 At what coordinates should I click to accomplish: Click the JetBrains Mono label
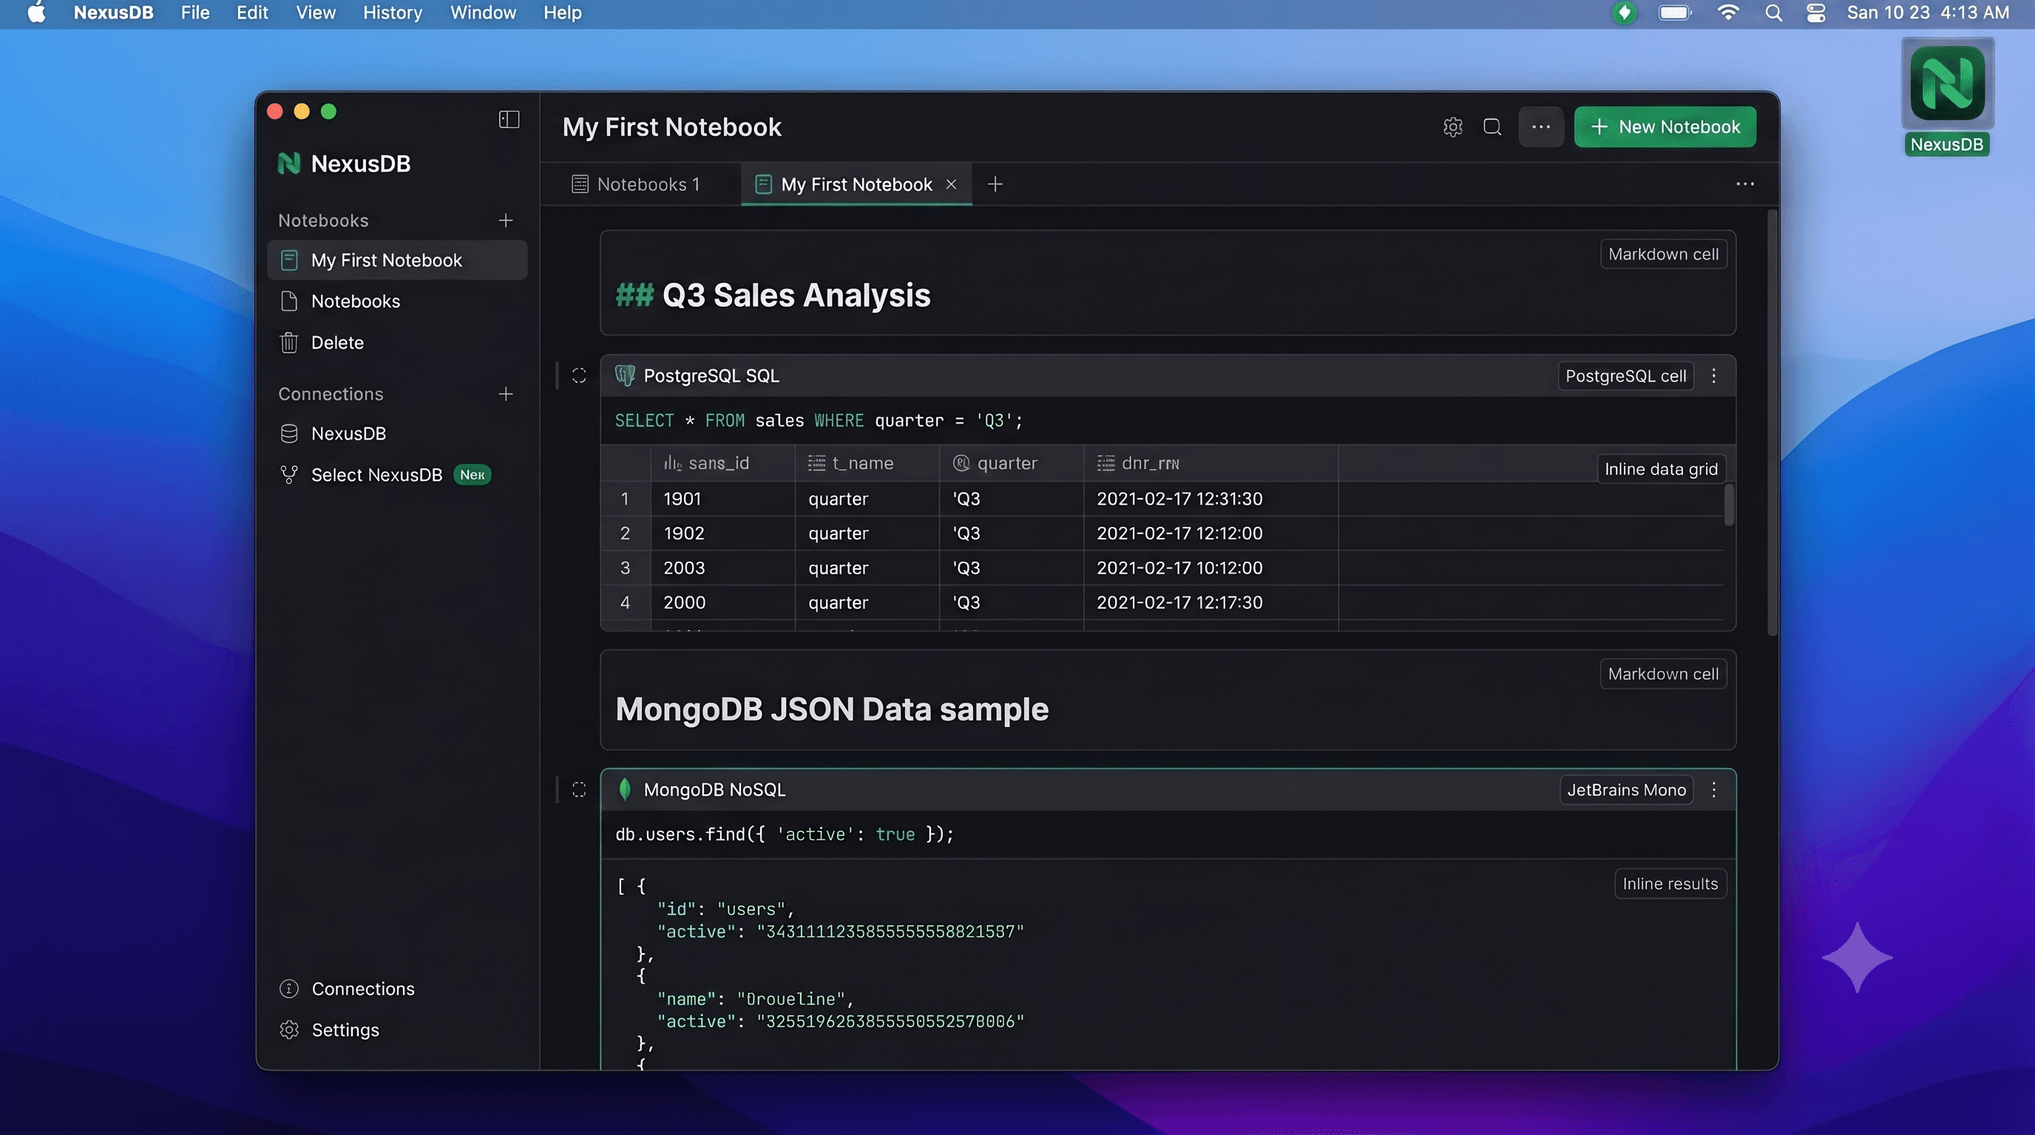click(1626, 789)
